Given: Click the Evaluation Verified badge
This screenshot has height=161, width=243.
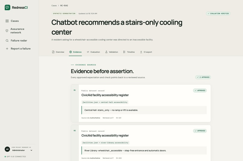Looking at the screenshot, I should tap(218, 13).
